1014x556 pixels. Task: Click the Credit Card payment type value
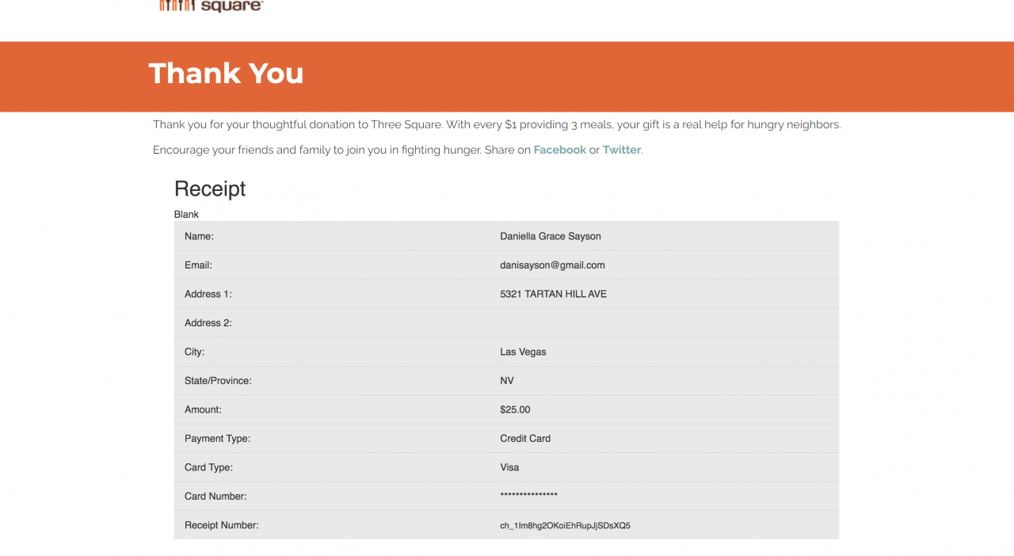(x=525, y=438)
